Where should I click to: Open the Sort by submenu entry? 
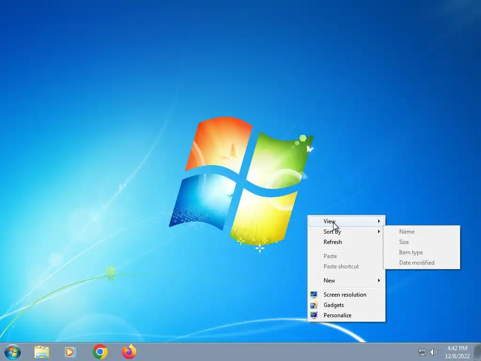click(x=347, y=231)
